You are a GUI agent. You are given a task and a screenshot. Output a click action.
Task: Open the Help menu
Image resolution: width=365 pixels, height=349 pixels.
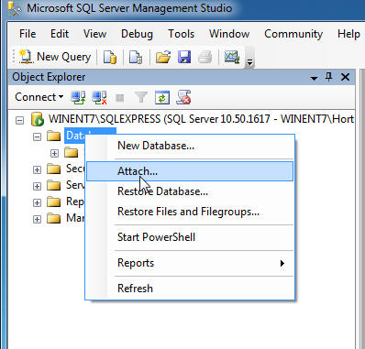pyautogui.click(x=348, y=34)
